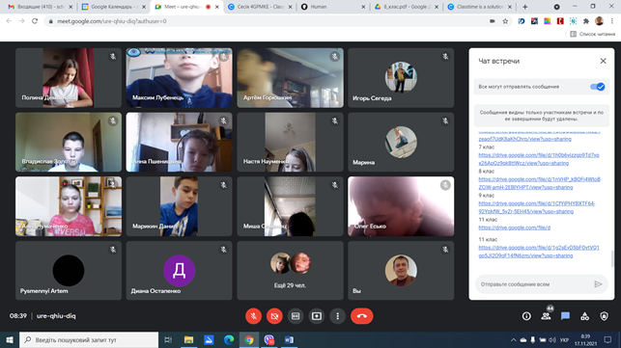Viewport: 621px width, 348px height.
Task: Select Максим Лубенець video tile
Action: [x=180, y=77]
